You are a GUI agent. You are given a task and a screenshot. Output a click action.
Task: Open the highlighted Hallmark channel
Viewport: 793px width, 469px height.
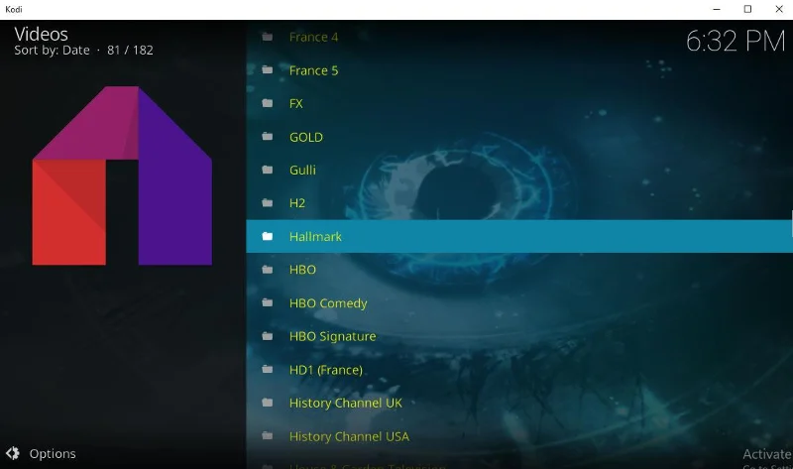coord(519,236)
